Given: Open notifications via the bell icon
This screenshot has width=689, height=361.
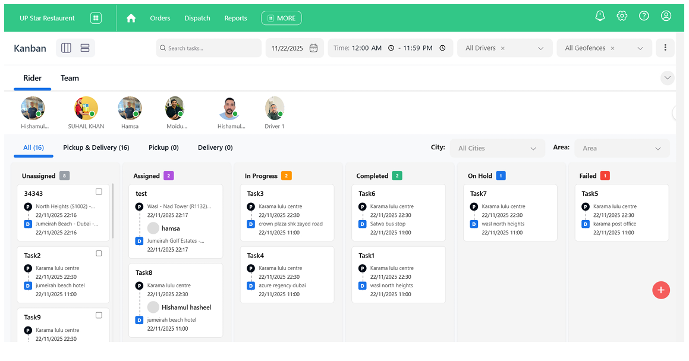Looking at the screenshot, I should point(600,15).
